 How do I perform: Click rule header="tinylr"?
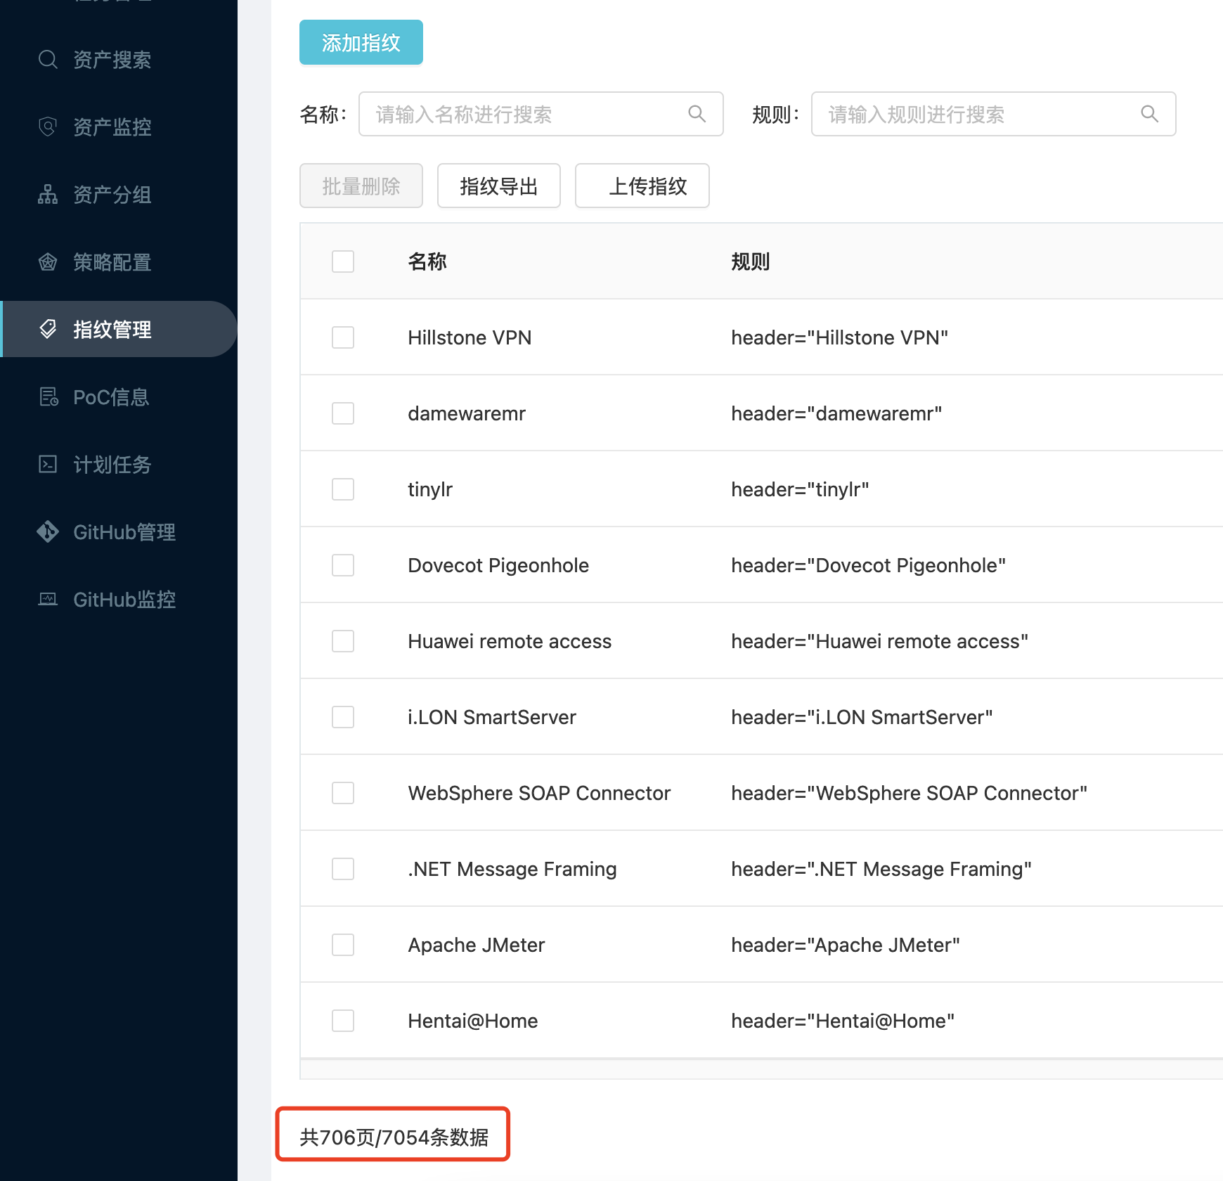pos(800,489)
